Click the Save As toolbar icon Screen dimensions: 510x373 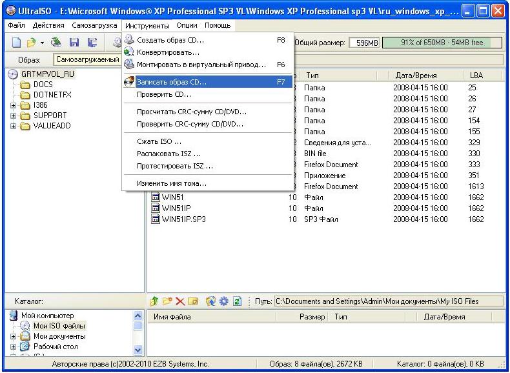(x=92, y=43)
